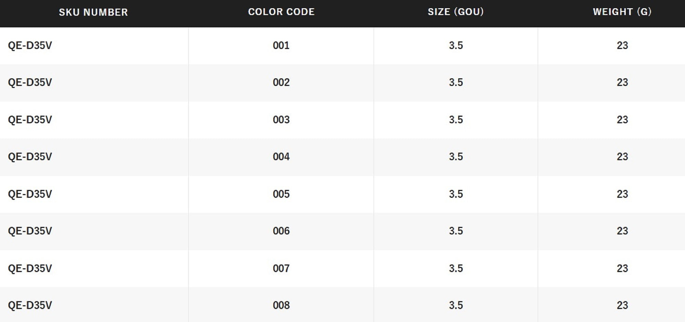
Task: Select the QE-D35V SKU in the color 001 row
Action: [x=30, y=46]
